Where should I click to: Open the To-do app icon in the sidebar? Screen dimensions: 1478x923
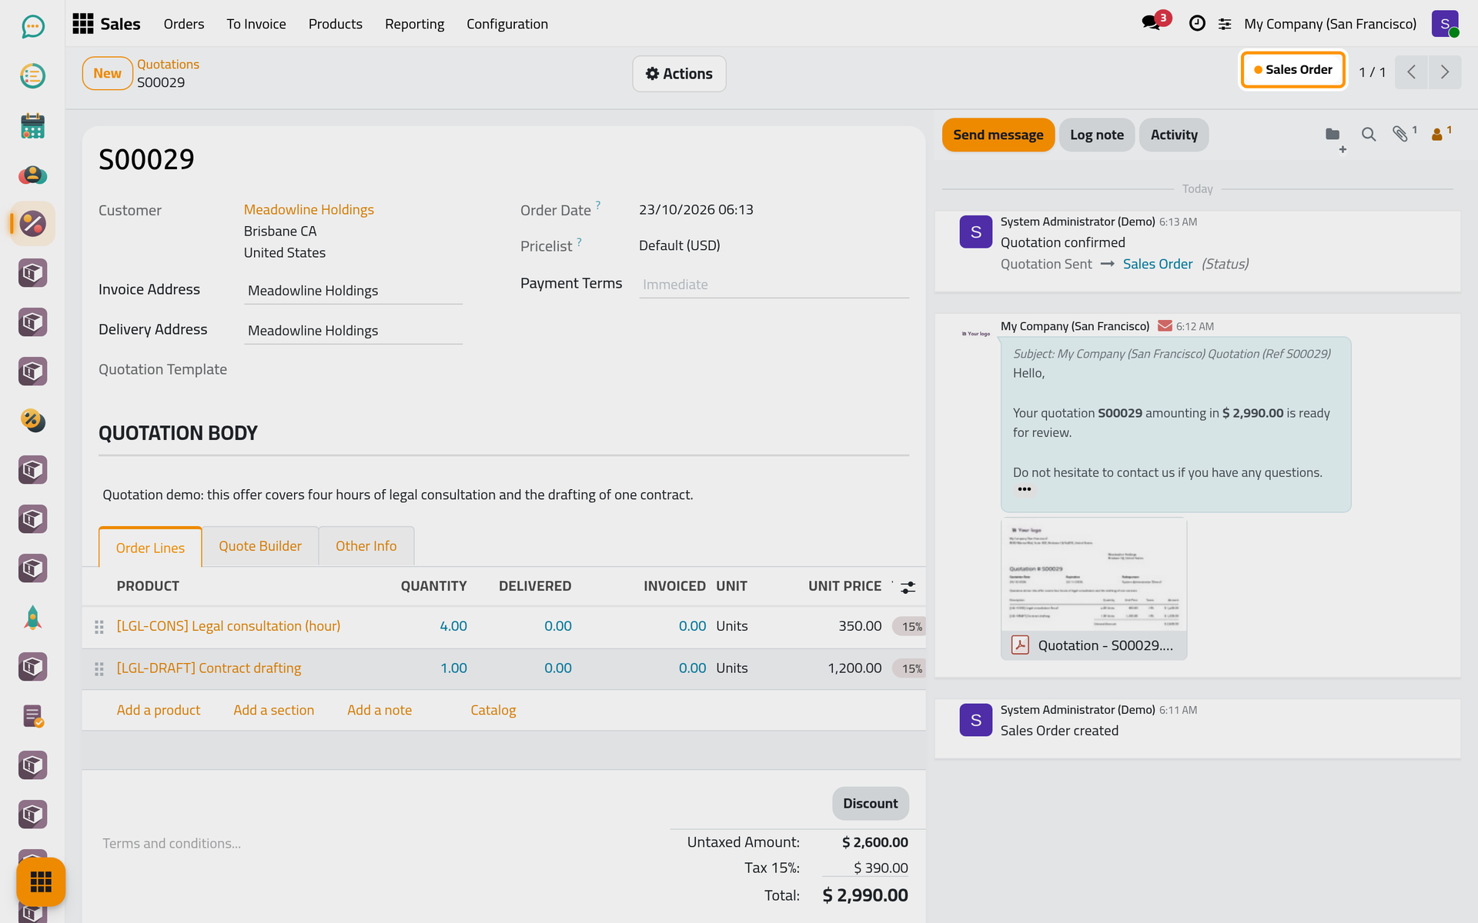tap(32, 76)
